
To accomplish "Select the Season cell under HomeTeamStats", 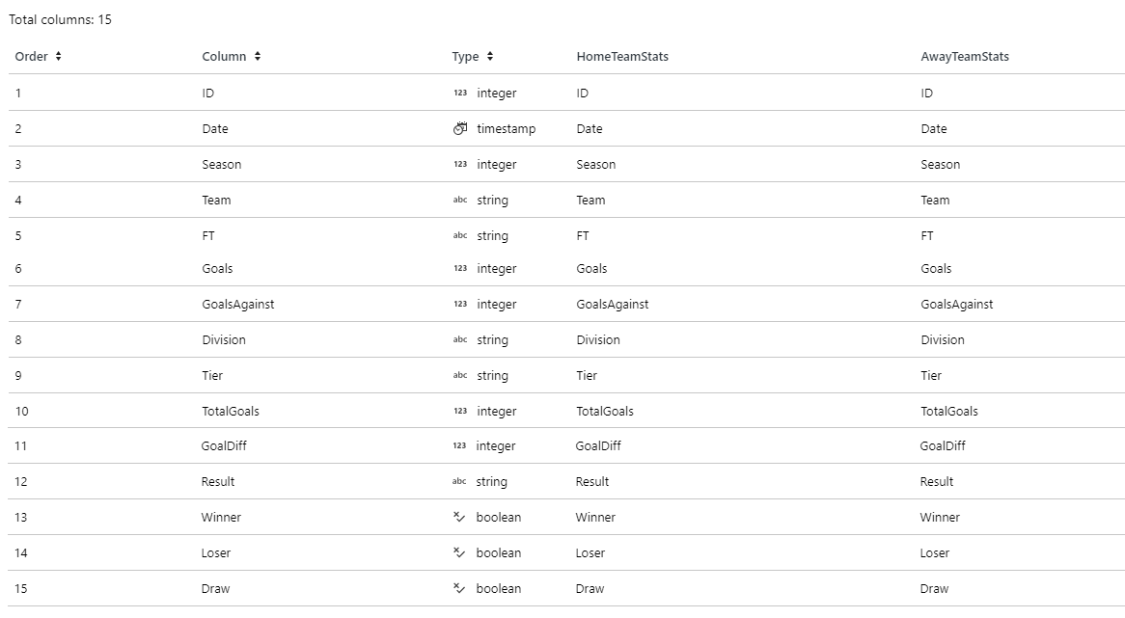I will (595, 164).
